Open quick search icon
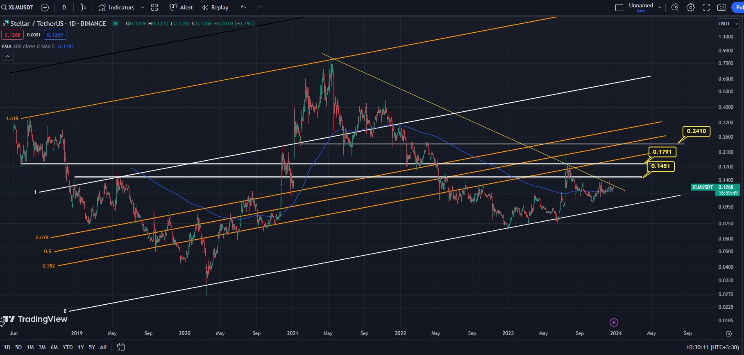 (x=675, y=7)
